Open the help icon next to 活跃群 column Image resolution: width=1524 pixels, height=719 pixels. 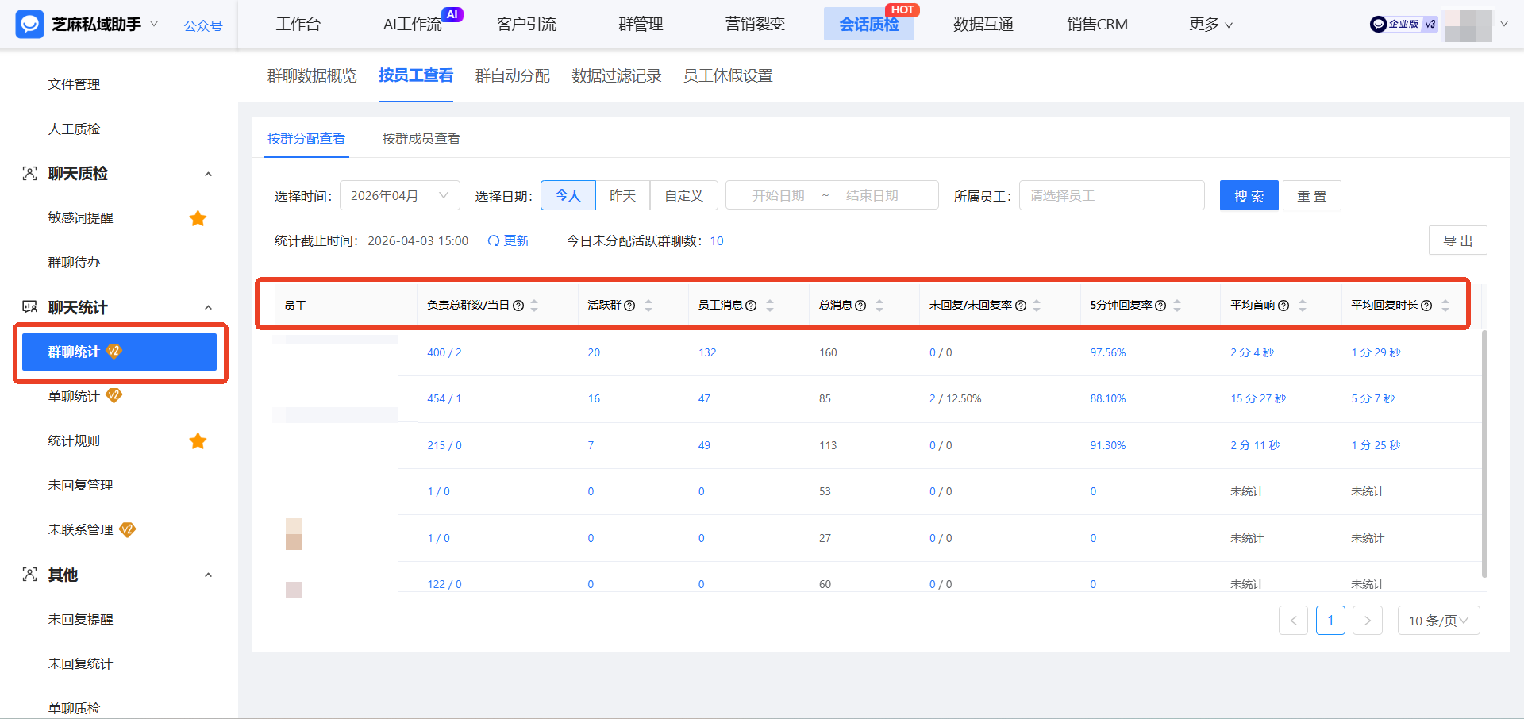(x=629, y=305)
